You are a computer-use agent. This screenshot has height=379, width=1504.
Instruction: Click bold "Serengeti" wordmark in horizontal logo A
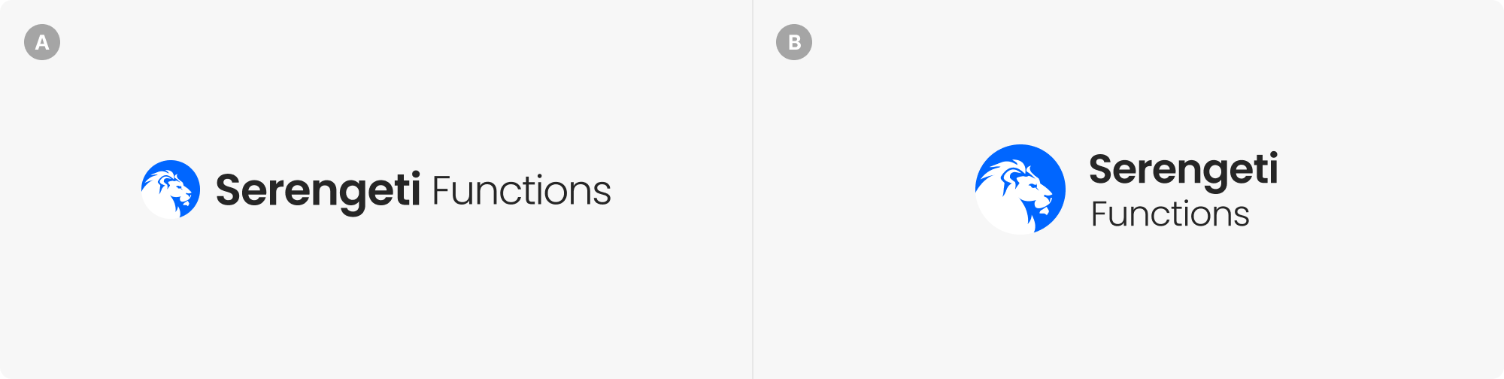[317, 190]
